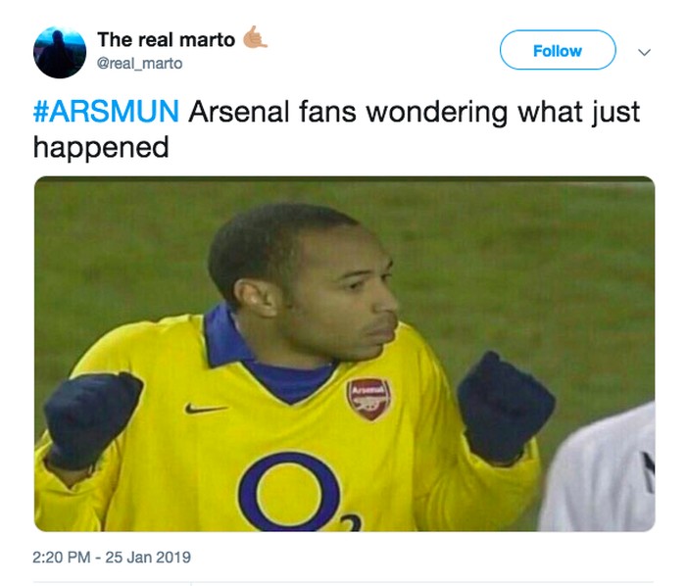Expand the tweet options chevron
Viewport: 686px width, 586px height.
(645, 51)
